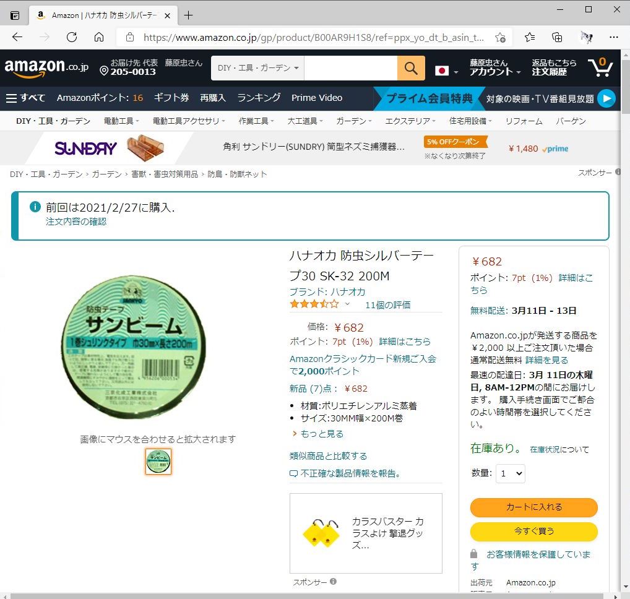This screenshot has width=630, height=599.
Task: Expand the 電動工具 category dropdown
Action: [x=121, y=121]
